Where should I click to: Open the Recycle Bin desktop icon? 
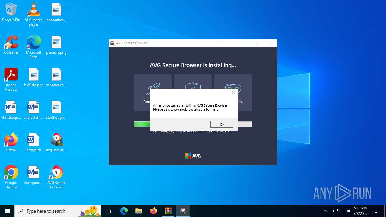pos(11,13)
